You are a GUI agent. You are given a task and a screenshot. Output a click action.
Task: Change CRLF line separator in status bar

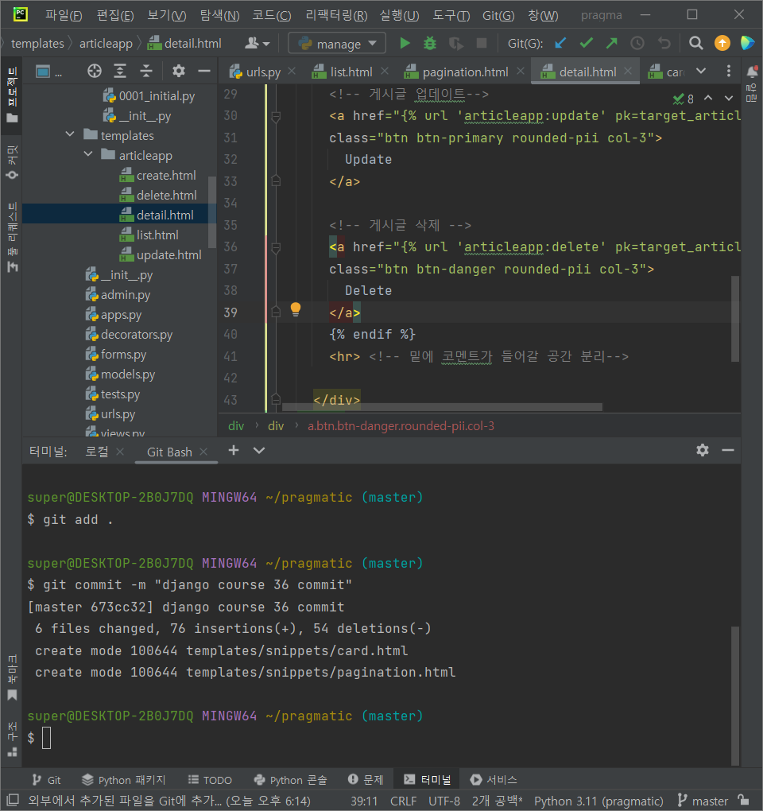click(x=403, y=801)
